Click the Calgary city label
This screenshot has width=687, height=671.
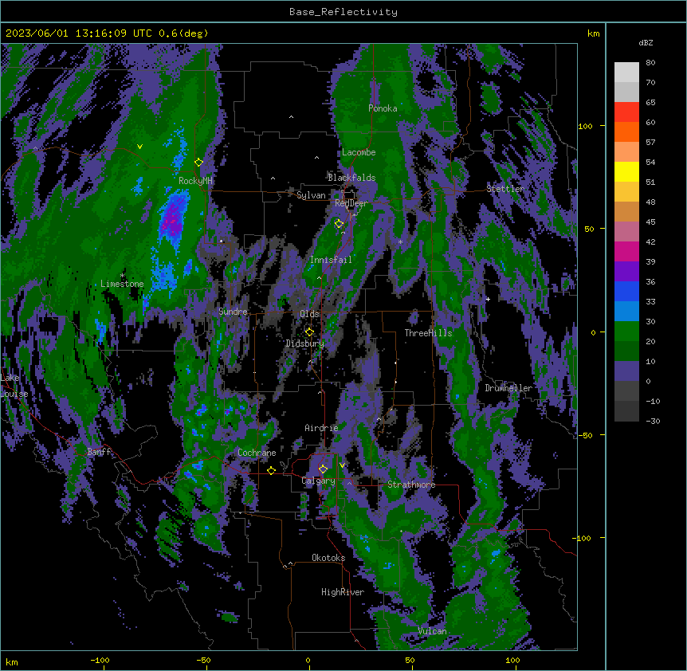319,481
